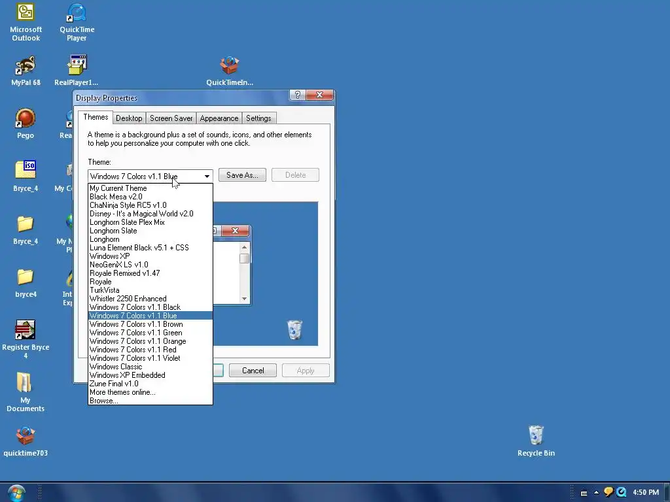Launch Register Bryce 4 shortcut
This screenshot has width=670, height=502.
click(x=26, y=339)
